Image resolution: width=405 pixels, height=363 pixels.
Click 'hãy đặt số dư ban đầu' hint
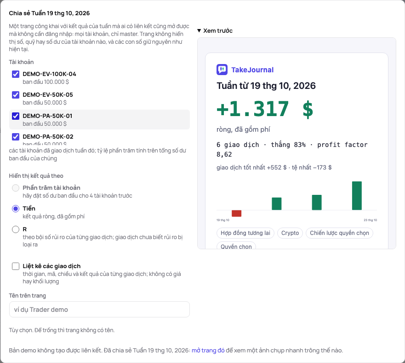point(77,195)
